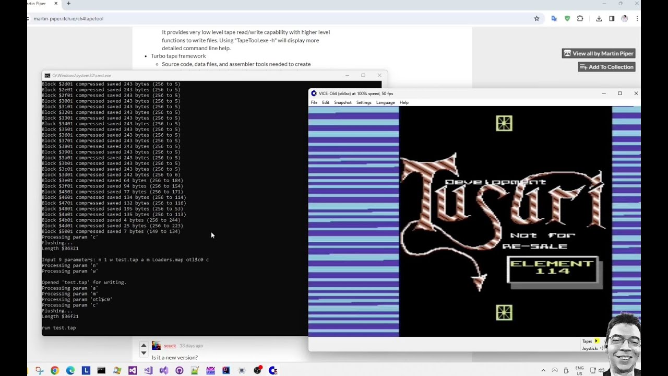Click 'Turbo tape framework' list item text
Viewport: 668px width, 376px height.
pyautogui.click(x=178, y=56)
